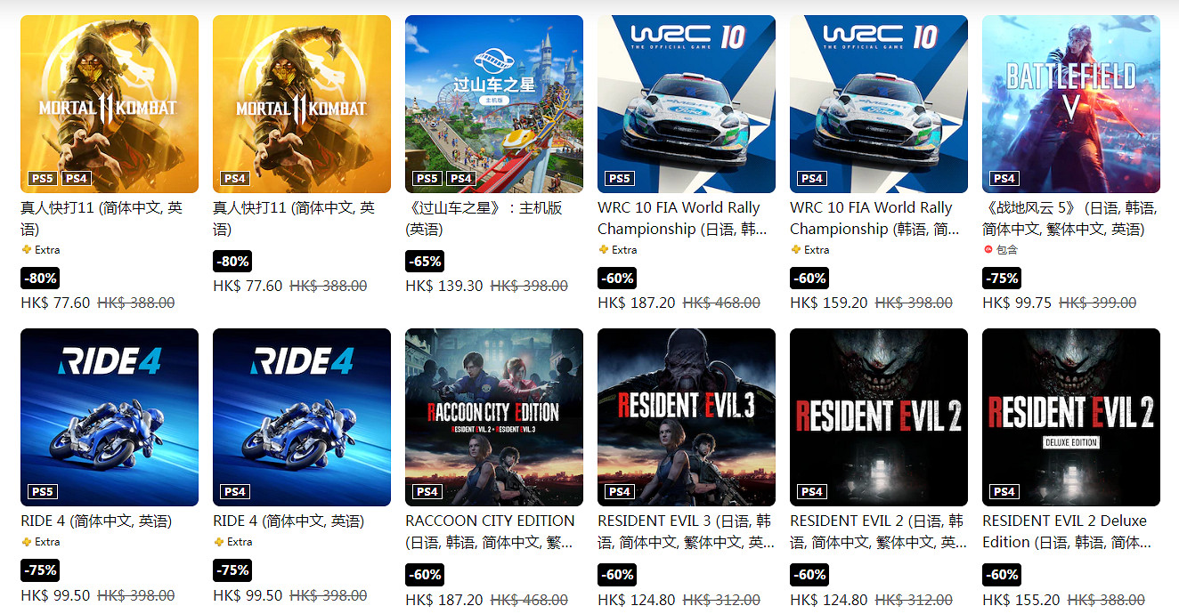Click the PS4 badge on Resident Evil 3 cover
Screen dimensions: 1179x614
pyautogui.click(x=620, y=492)
